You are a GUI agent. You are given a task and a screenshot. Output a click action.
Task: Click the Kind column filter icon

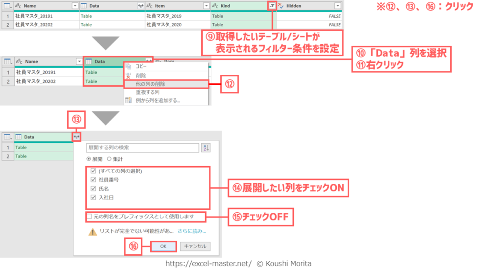[271, 6]
